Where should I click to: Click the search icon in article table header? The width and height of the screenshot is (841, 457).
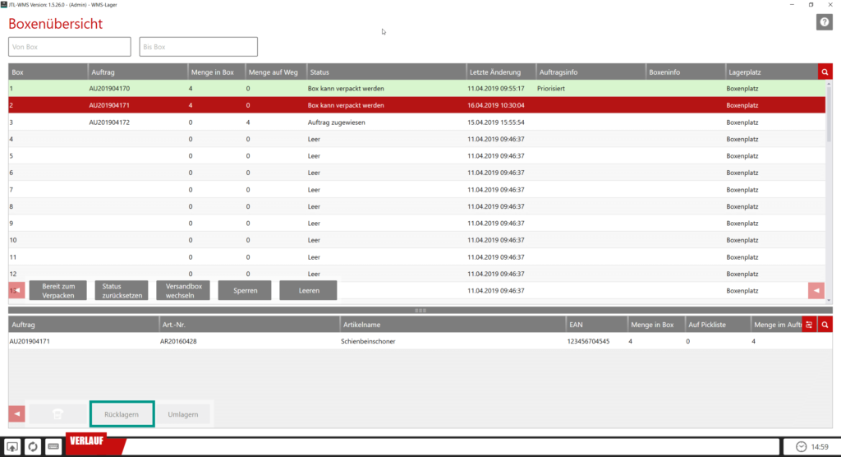[x=825, y=325]
